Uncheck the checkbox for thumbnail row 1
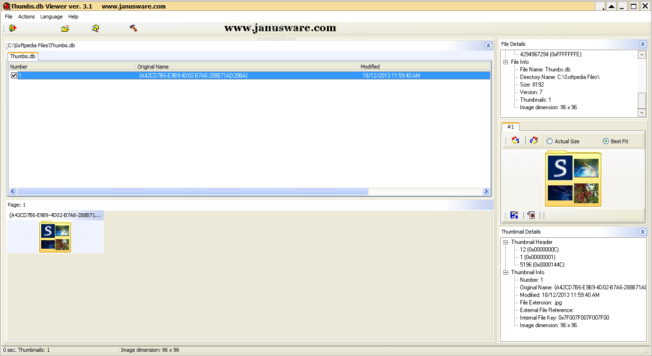 pos(14,76)
